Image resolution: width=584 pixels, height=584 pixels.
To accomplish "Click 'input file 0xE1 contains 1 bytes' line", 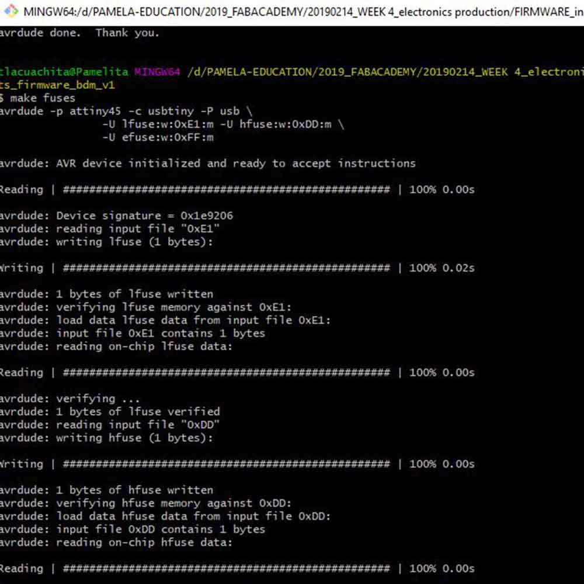I will click(x=133, y=333).
